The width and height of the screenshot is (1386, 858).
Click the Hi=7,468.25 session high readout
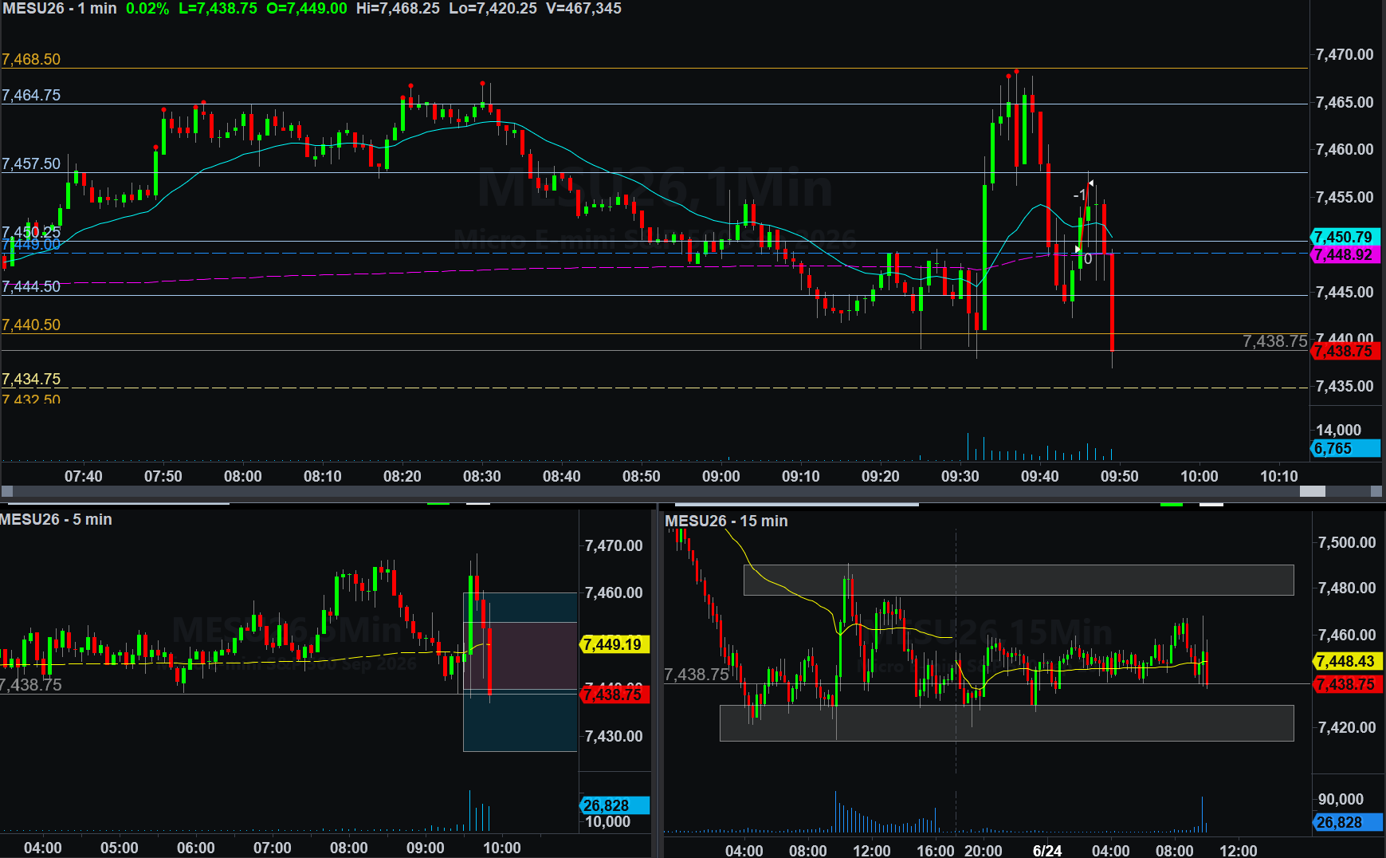point(398,9)
